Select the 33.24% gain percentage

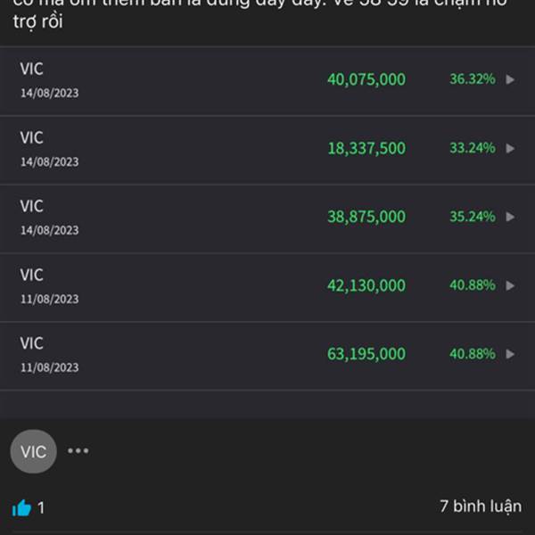click(473, 148)
